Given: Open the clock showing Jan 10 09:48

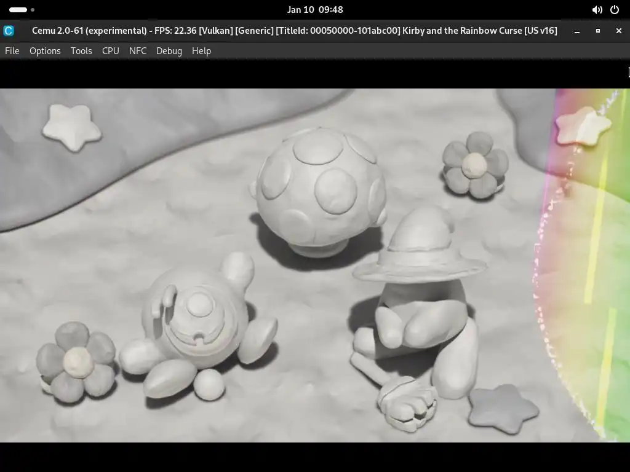Looking at the screenshot, I should [x=315, y=10].
